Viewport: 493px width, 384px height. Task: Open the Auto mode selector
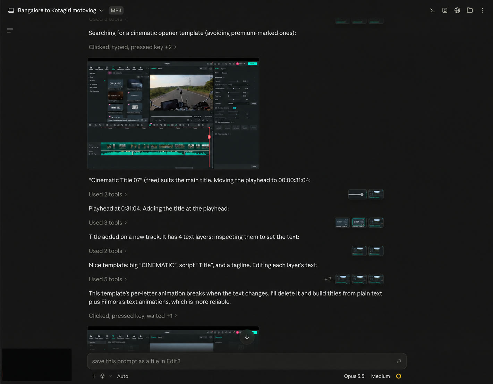click(x=122, y=376)
